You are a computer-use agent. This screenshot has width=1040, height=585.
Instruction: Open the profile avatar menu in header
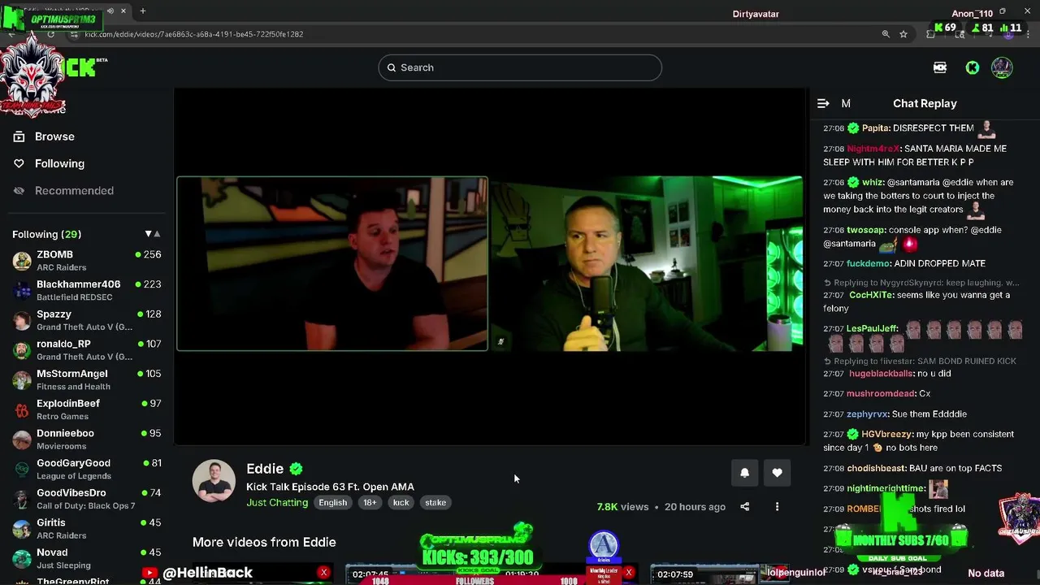(x=1002, y=67)
